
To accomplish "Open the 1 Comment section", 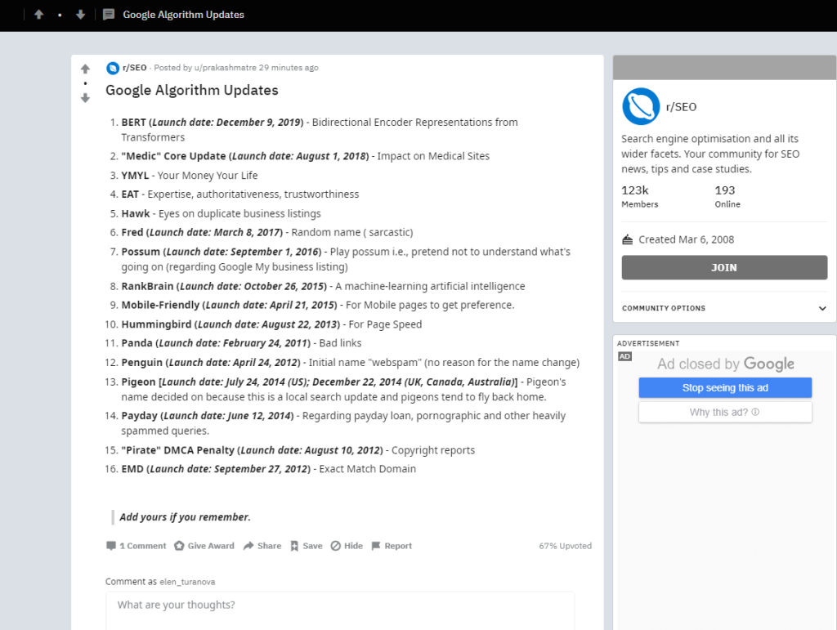I will click(136, 546).
